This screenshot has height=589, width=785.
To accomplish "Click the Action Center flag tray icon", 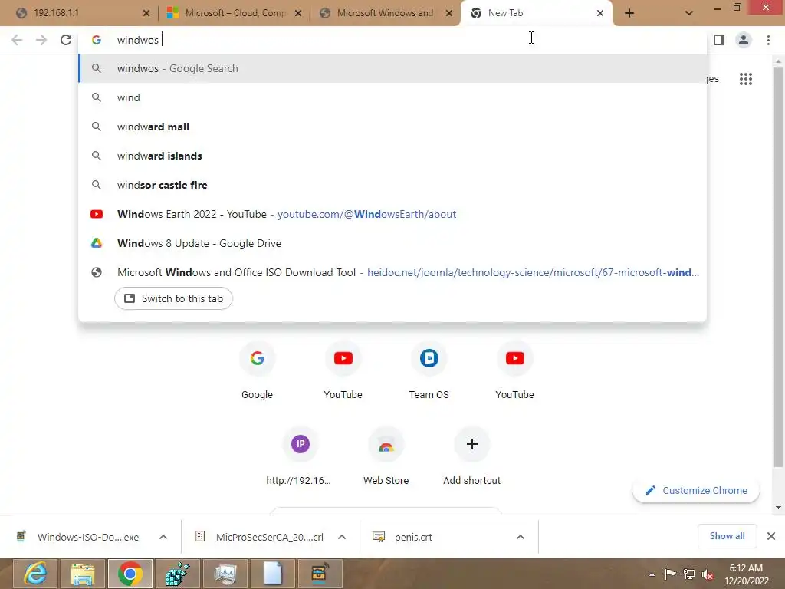I will 670,574.
